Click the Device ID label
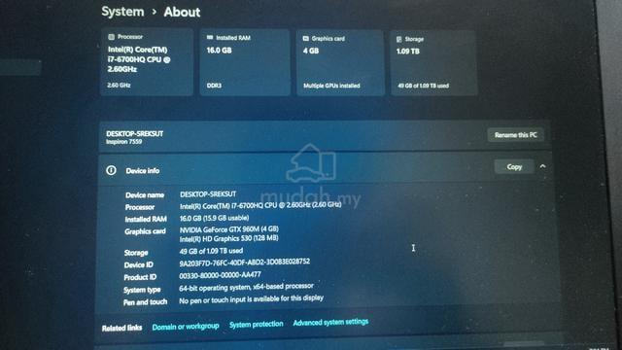622x350 pixels. [x=138, y=264]
